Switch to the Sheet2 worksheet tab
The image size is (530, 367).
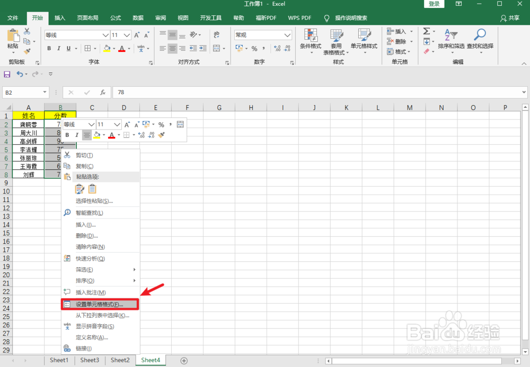[120, 360]
